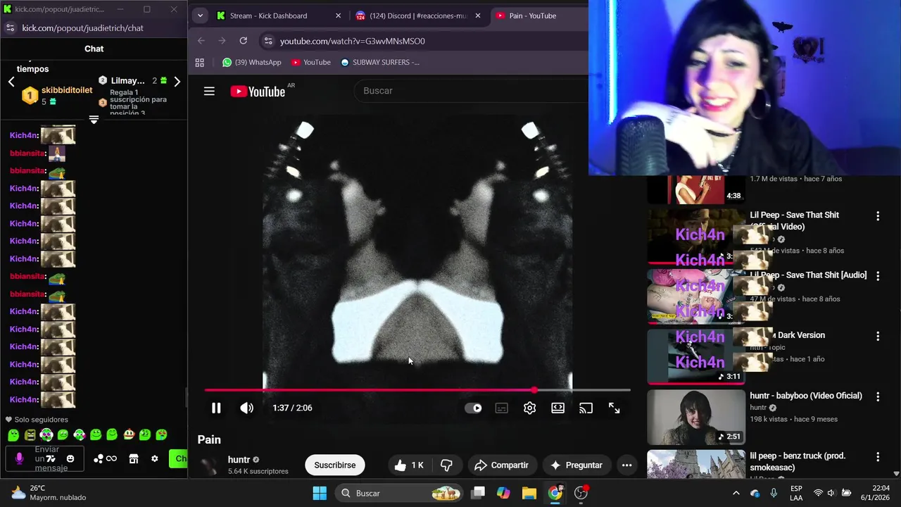Open 7TV emote menu in chat
Viewport: 901px width, 507px height.
(x=51, y=458)
